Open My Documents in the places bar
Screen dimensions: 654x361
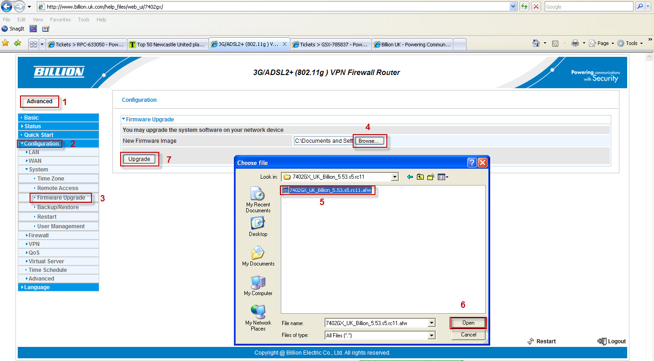click(x=258, y=256)
